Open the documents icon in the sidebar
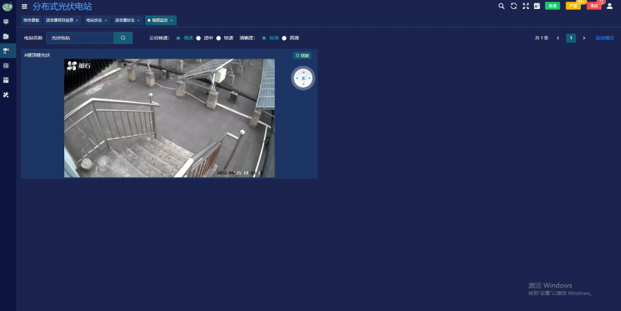This screenshot has width=621, height=311. [x=6, y=37]
